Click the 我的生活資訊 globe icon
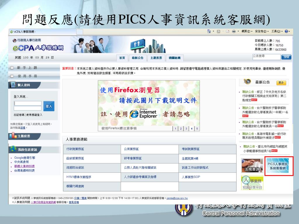 coord(13,149)
